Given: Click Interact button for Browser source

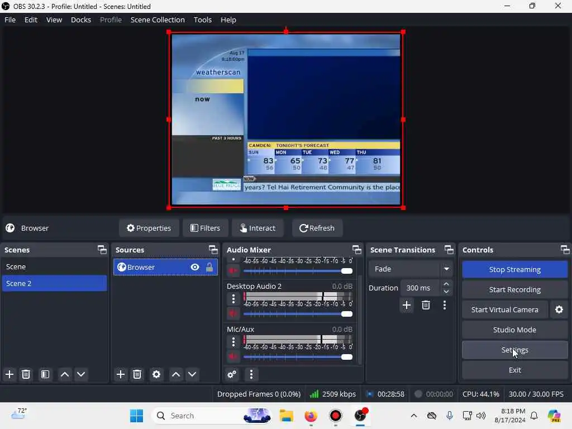Looking at the screenshot, I should click(x=258, y=228).
